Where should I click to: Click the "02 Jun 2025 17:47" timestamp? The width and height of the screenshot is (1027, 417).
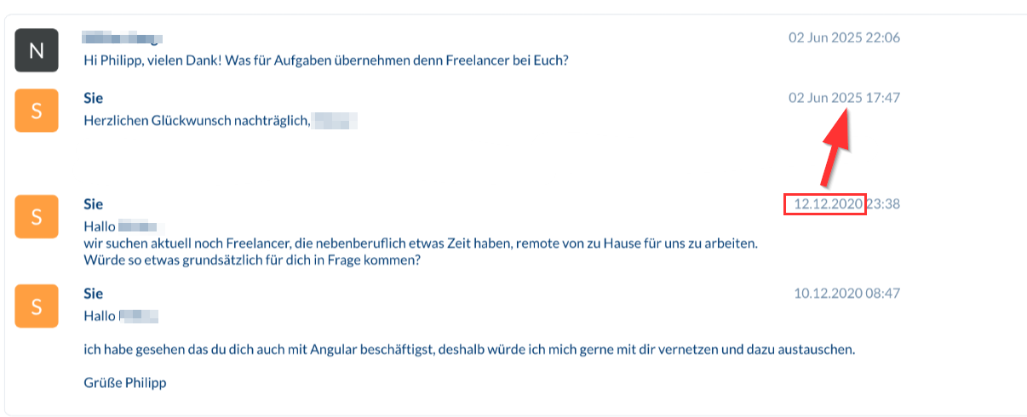(x=844, y=98)
